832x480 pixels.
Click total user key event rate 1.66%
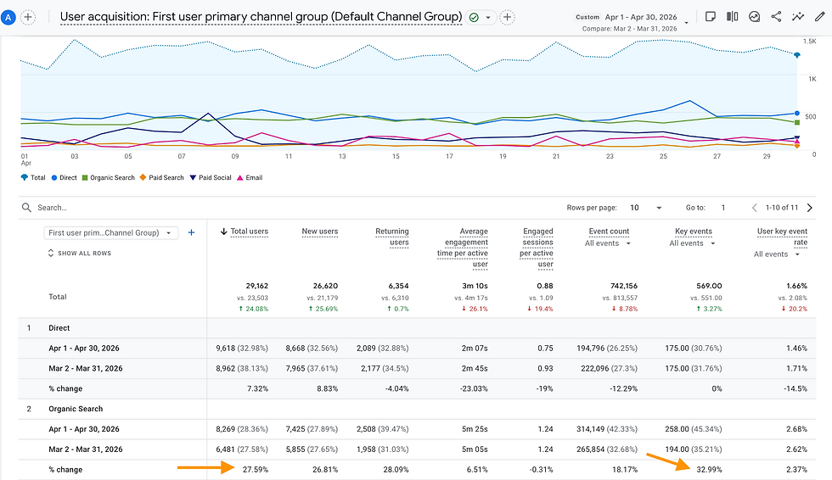tap(797, 286)
